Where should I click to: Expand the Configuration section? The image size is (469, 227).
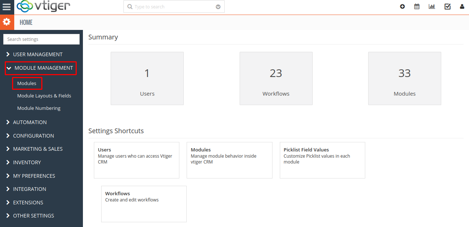[33, 136]
